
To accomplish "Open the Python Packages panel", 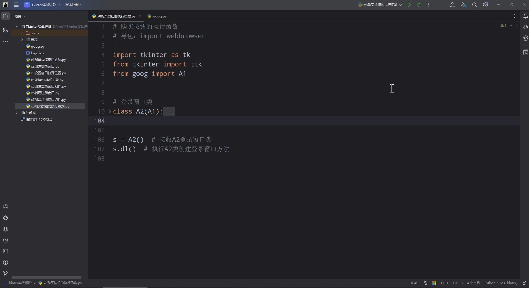I will pyautogui.click(x=5, y=229).
